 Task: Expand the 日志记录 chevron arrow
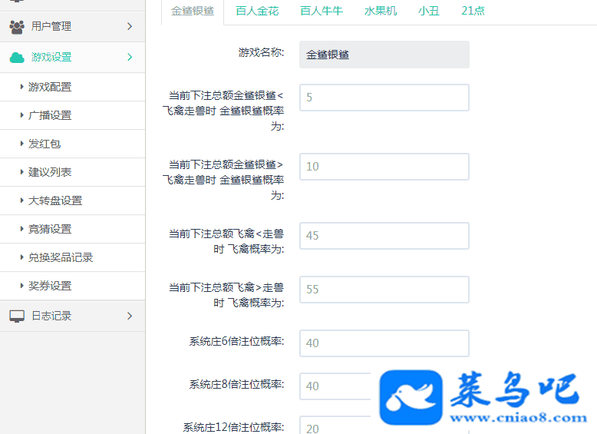129,316
